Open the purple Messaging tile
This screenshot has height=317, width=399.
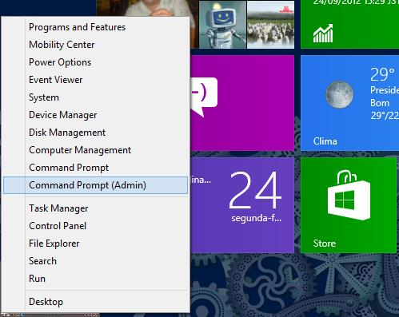(x=242, y=103)
